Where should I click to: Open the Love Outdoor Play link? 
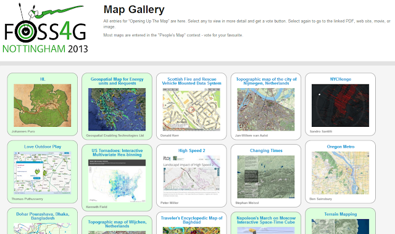tap(43, 147)
